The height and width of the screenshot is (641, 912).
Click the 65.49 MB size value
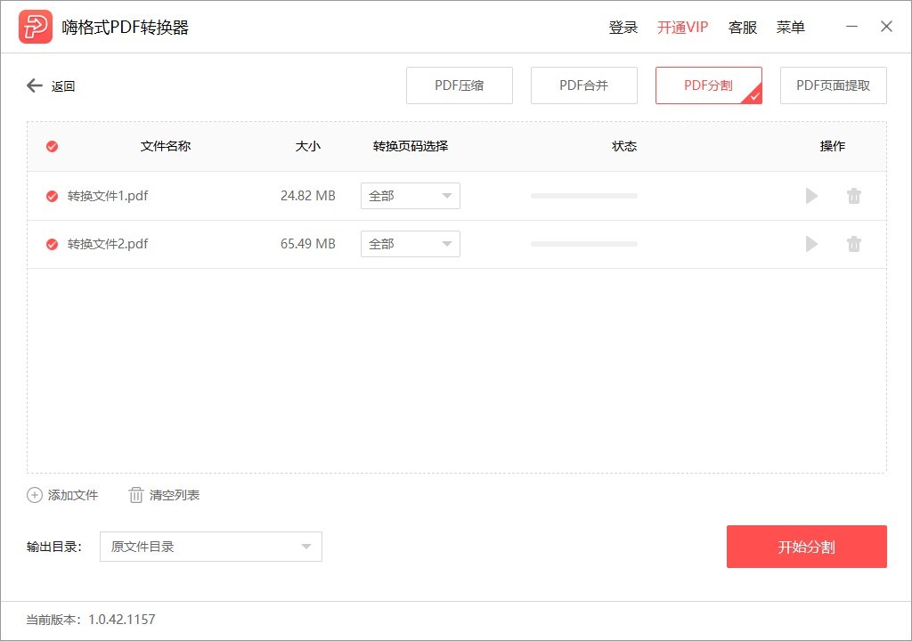307,244
